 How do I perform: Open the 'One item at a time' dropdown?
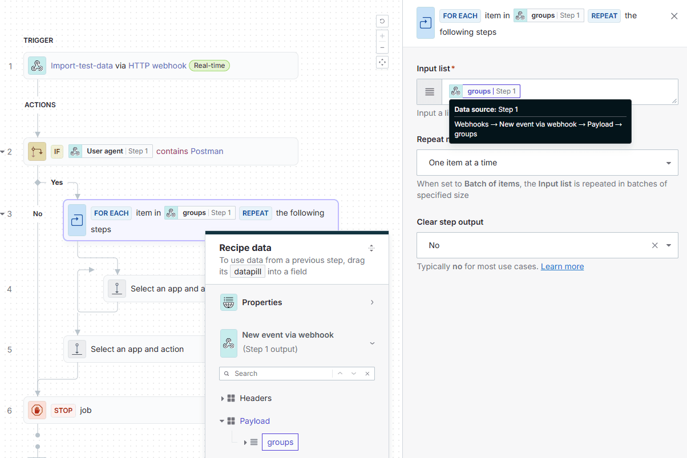click(x=547, y=162)
